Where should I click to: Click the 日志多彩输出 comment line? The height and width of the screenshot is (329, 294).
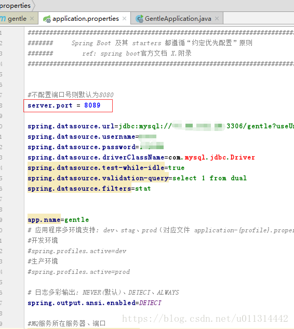[x=103, y=293]
